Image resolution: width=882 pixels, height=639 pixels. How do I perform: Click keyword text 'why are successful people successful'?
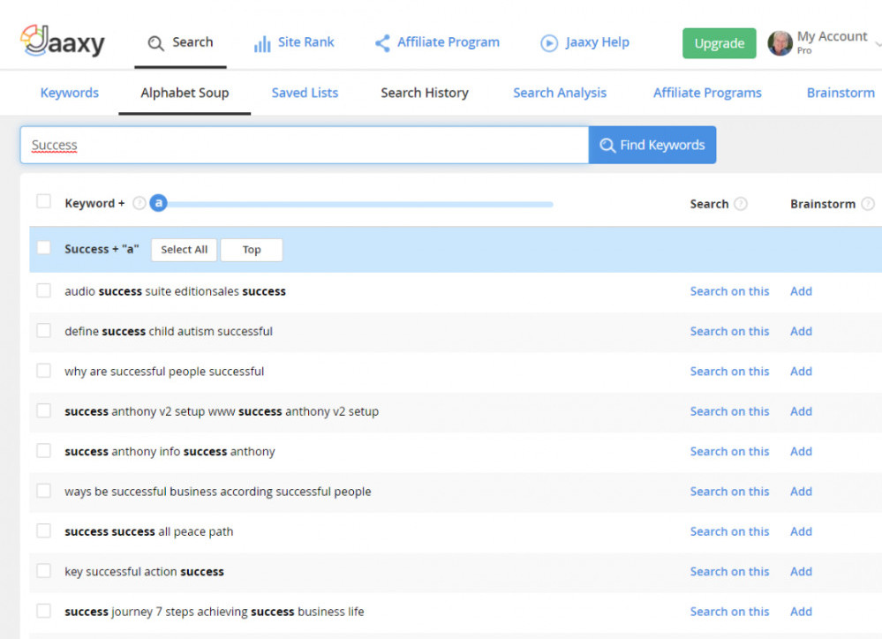click(164, 372)
